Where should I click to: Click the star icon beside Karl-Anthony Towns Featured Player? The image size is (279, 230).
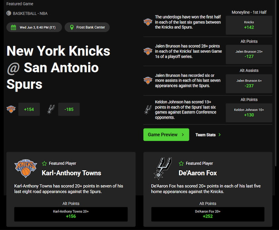(x=44, y=163)
